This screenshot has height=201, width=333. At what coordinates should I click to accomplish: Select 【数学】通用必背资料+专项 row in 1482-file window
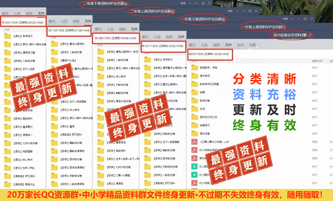pos(117,52)
